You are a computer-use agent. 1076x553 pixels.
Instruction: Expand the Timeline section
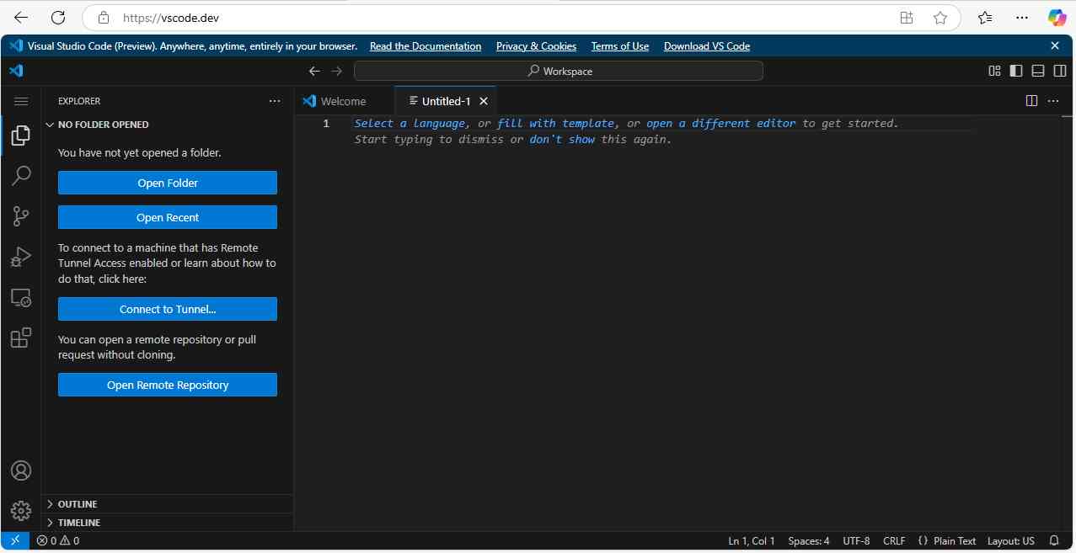(78, 523)
